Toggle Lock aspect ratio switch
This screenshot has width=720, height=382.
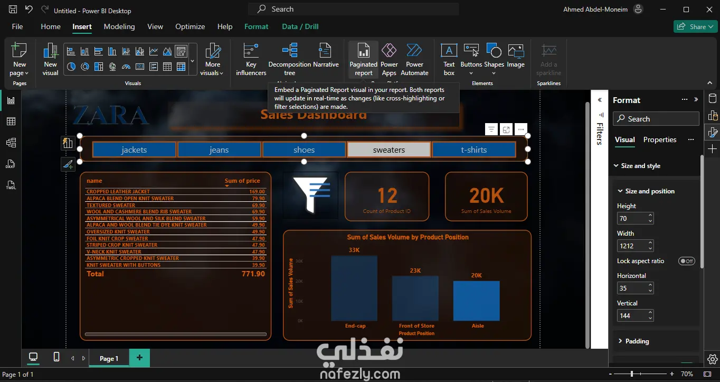tap(687, 261)
